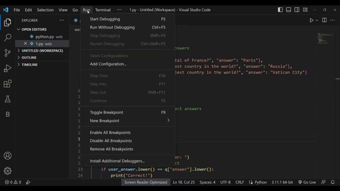Open the Search view in activity bar

click(7, 38)
